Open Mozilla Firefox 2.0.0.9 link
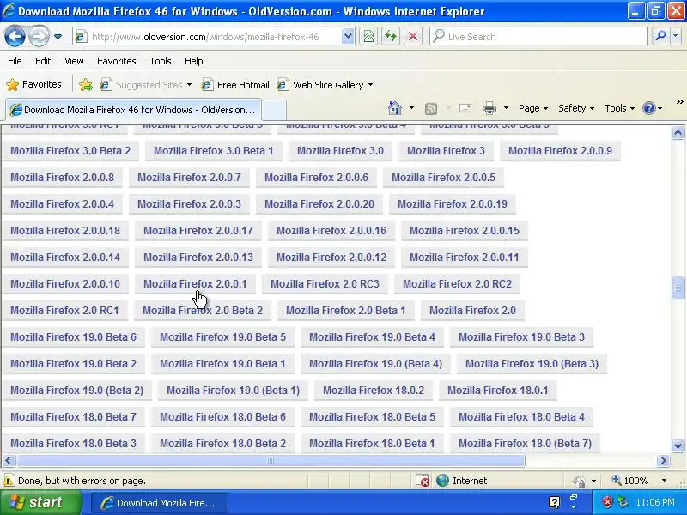This screenshot has width=687, height=515. click(560, 151)
